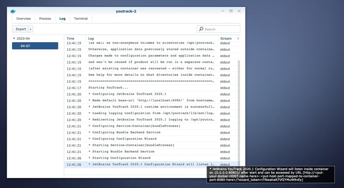Open the column options three-dot menu
Screen dimensions: 344x188
238,38
